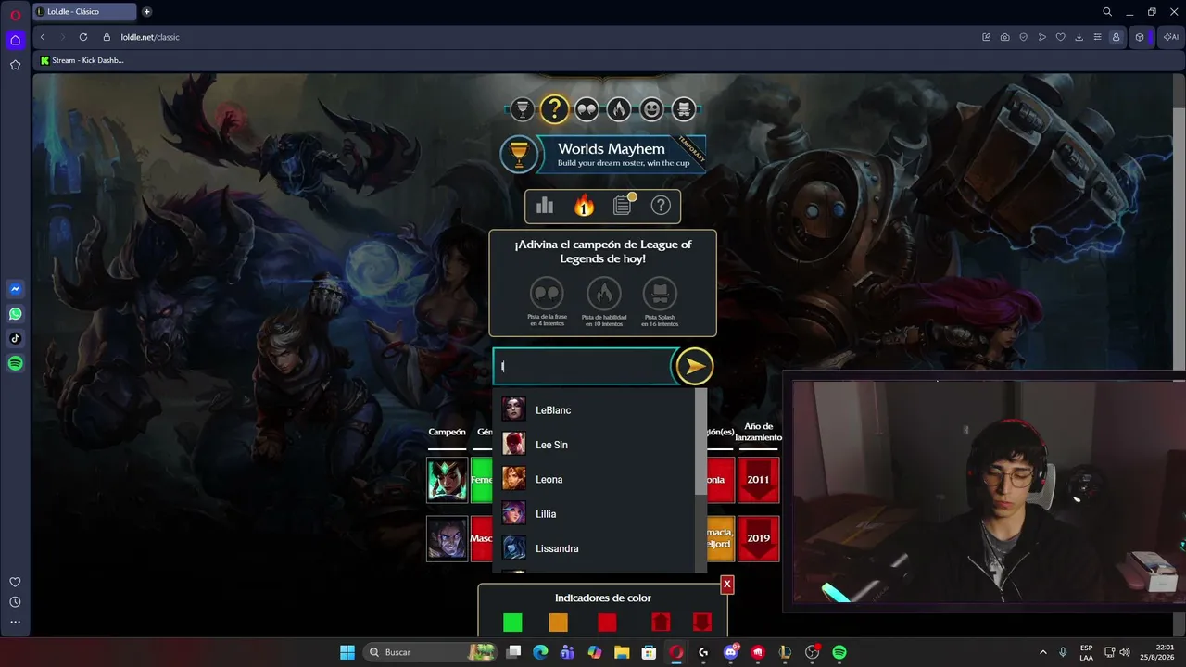Image resolution: width=1186 pixels, height=667 pixels.
Task: Click the green color indicator swatch
Action: [512, 623]
